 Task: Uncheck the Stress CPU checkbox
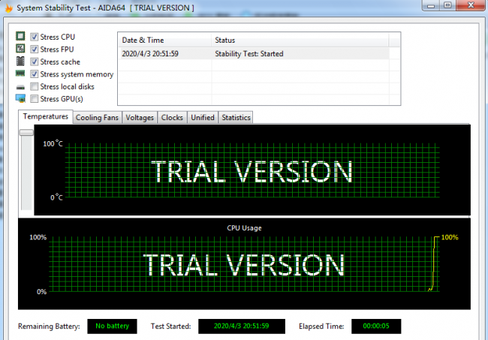(x=35, y=37)
